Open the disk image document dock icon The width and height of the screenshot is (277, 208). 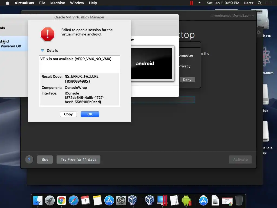[215, 200]
